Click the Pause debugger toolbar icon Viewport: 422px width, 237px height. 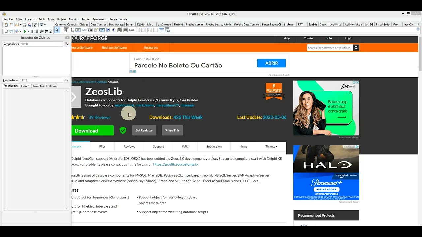point(32,31)
